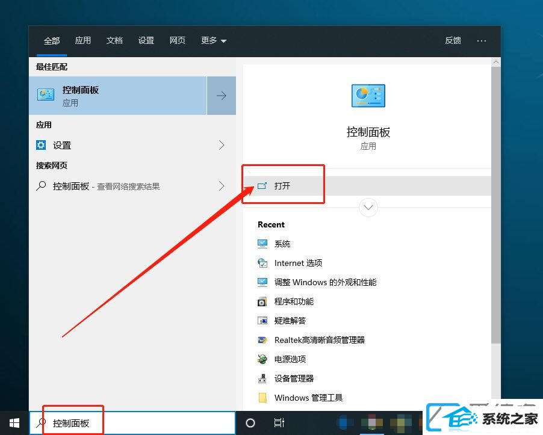Click the 调整 Windows 的外观和性能 icon
This screenshot has width=543, height=435.
pyautogui.click(x=262, y=282)
